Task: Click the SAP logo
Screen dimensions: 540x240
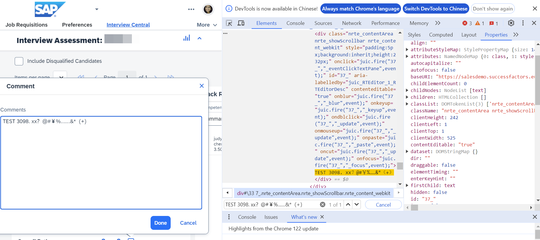Action: tap(50, 9)
